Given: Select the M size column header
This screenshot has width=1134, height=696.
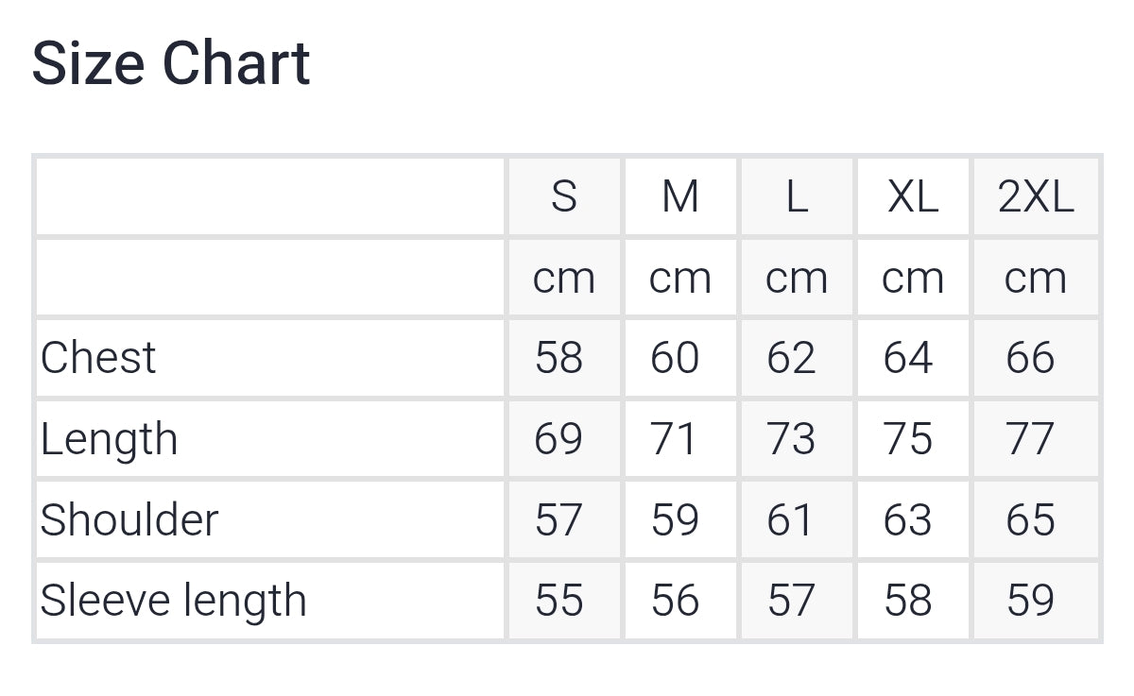Looking at the screenshot, I should [x=679, y=196].
